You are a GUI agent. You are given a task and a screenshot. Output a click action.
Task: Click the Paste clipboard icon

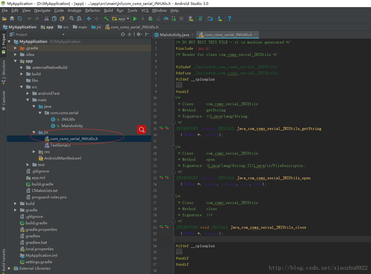coord(62,19)
